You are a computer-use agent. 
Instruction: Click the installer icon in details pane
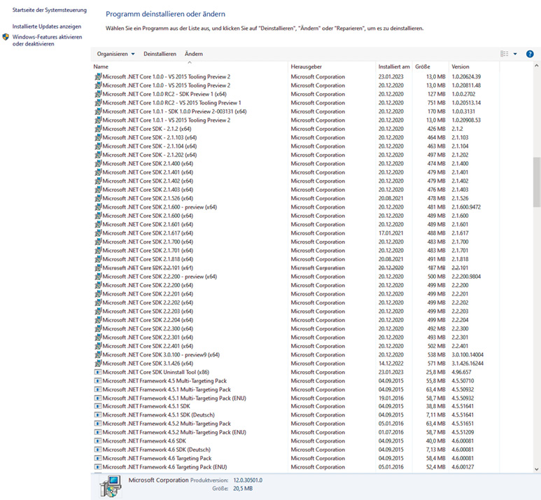click(111, 486)
